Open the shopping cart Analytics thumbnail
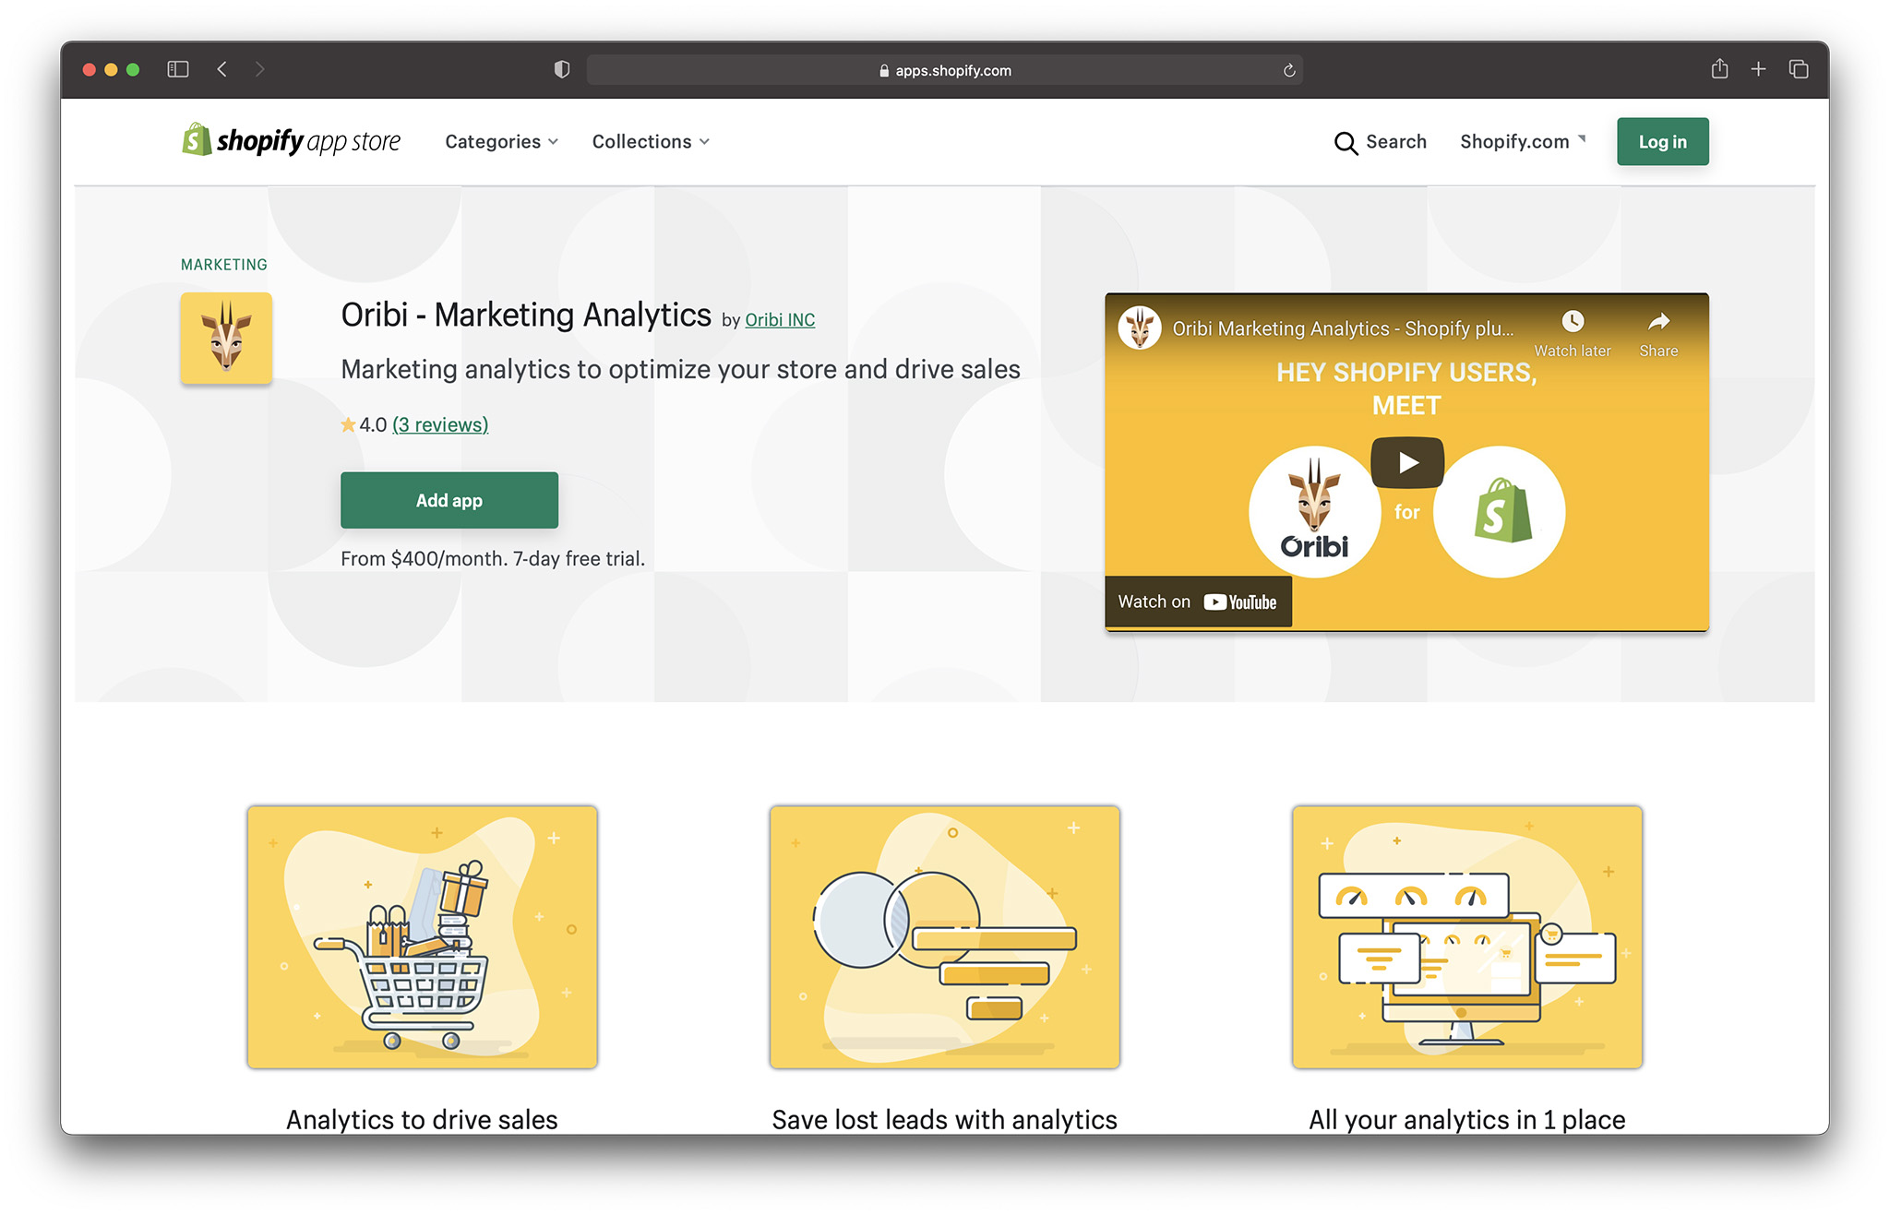The image size is (1890, 1215). pos(422,936)
